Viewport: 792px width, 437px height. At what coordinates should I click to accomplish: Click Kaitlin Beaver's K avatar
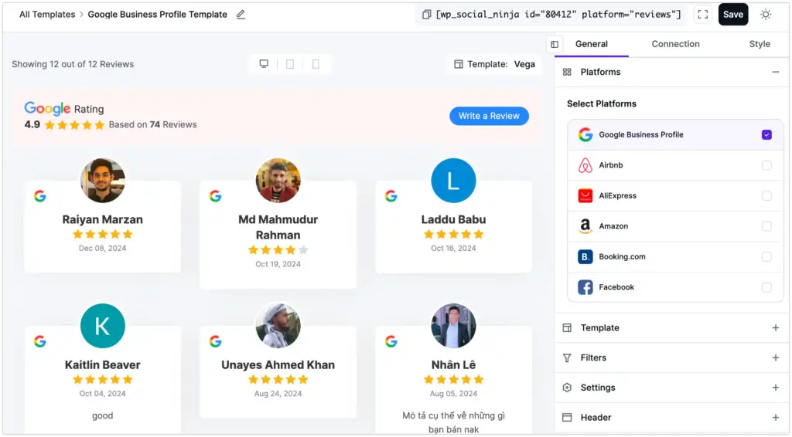[103, 326]
